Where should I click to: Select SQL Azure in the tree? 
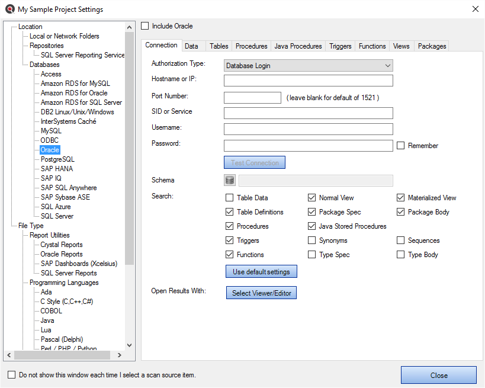pyautogui.click(x=56, y=207)
